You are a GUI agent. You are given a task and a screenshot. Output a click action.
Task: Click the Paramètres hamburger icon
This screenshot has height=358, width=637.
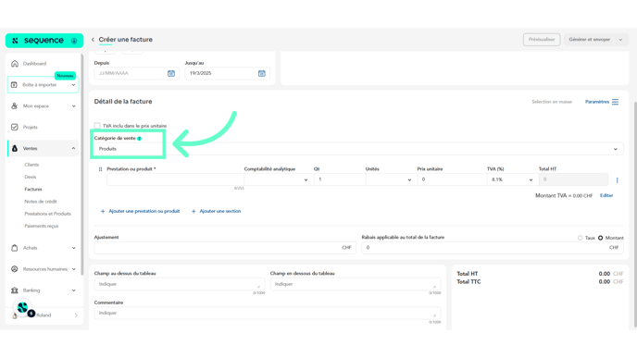click(x=615, y=102)
